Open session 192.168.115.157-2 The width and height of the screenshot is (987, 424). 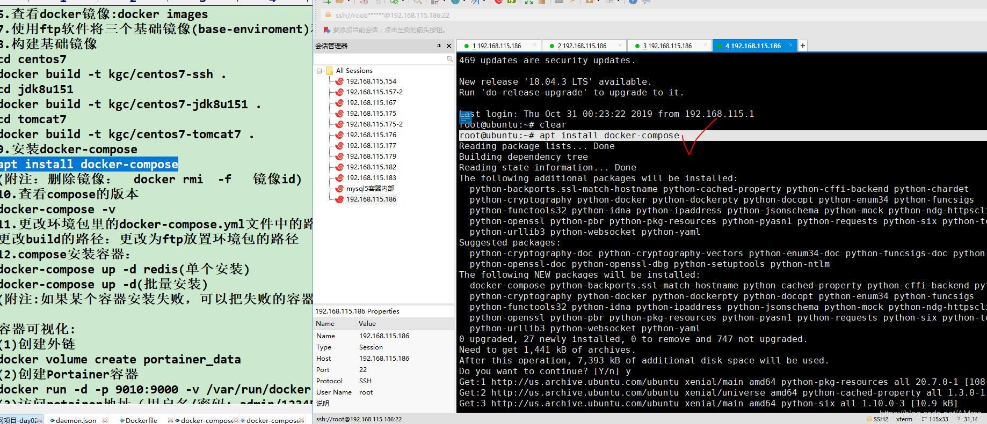tap(374, 92)
